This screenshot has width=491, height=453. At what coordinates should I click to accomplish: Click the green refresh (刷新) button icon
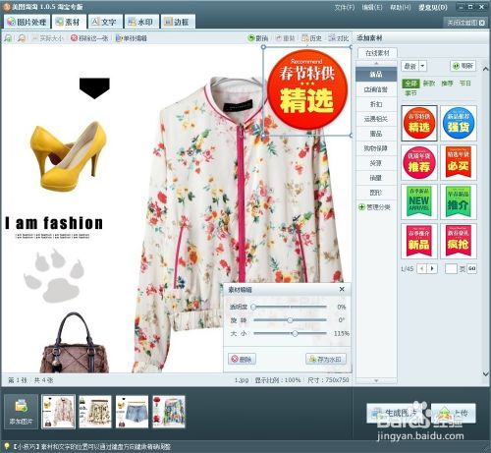click(456, 66)
